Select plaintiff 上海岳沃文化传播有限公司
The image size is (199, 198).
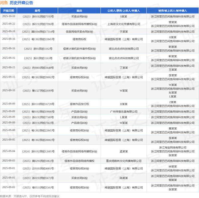point(124,24)
